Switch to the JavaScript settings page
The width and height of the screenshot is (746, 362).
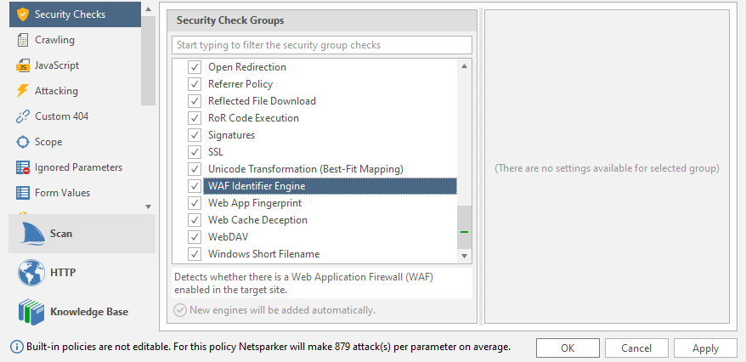[75, 65]
